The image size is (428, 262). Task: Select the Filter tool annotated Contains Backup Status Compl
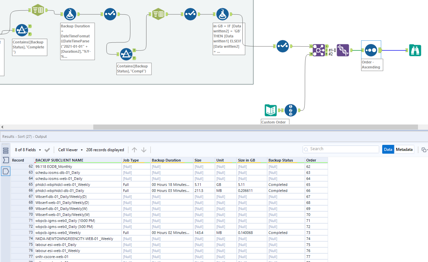click(x=126, y=54)
